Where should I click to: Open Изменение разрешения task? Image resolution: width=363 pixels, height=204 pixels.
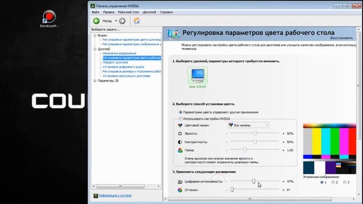coord(120,53)
